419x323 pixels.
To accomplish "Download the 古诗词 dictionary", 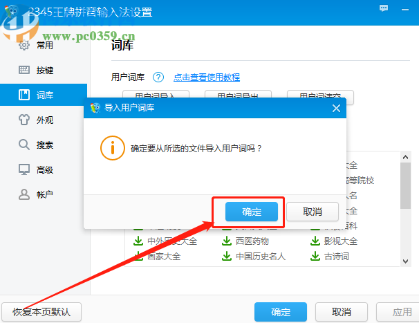I will pyautogui.click(x=315, y=256).
